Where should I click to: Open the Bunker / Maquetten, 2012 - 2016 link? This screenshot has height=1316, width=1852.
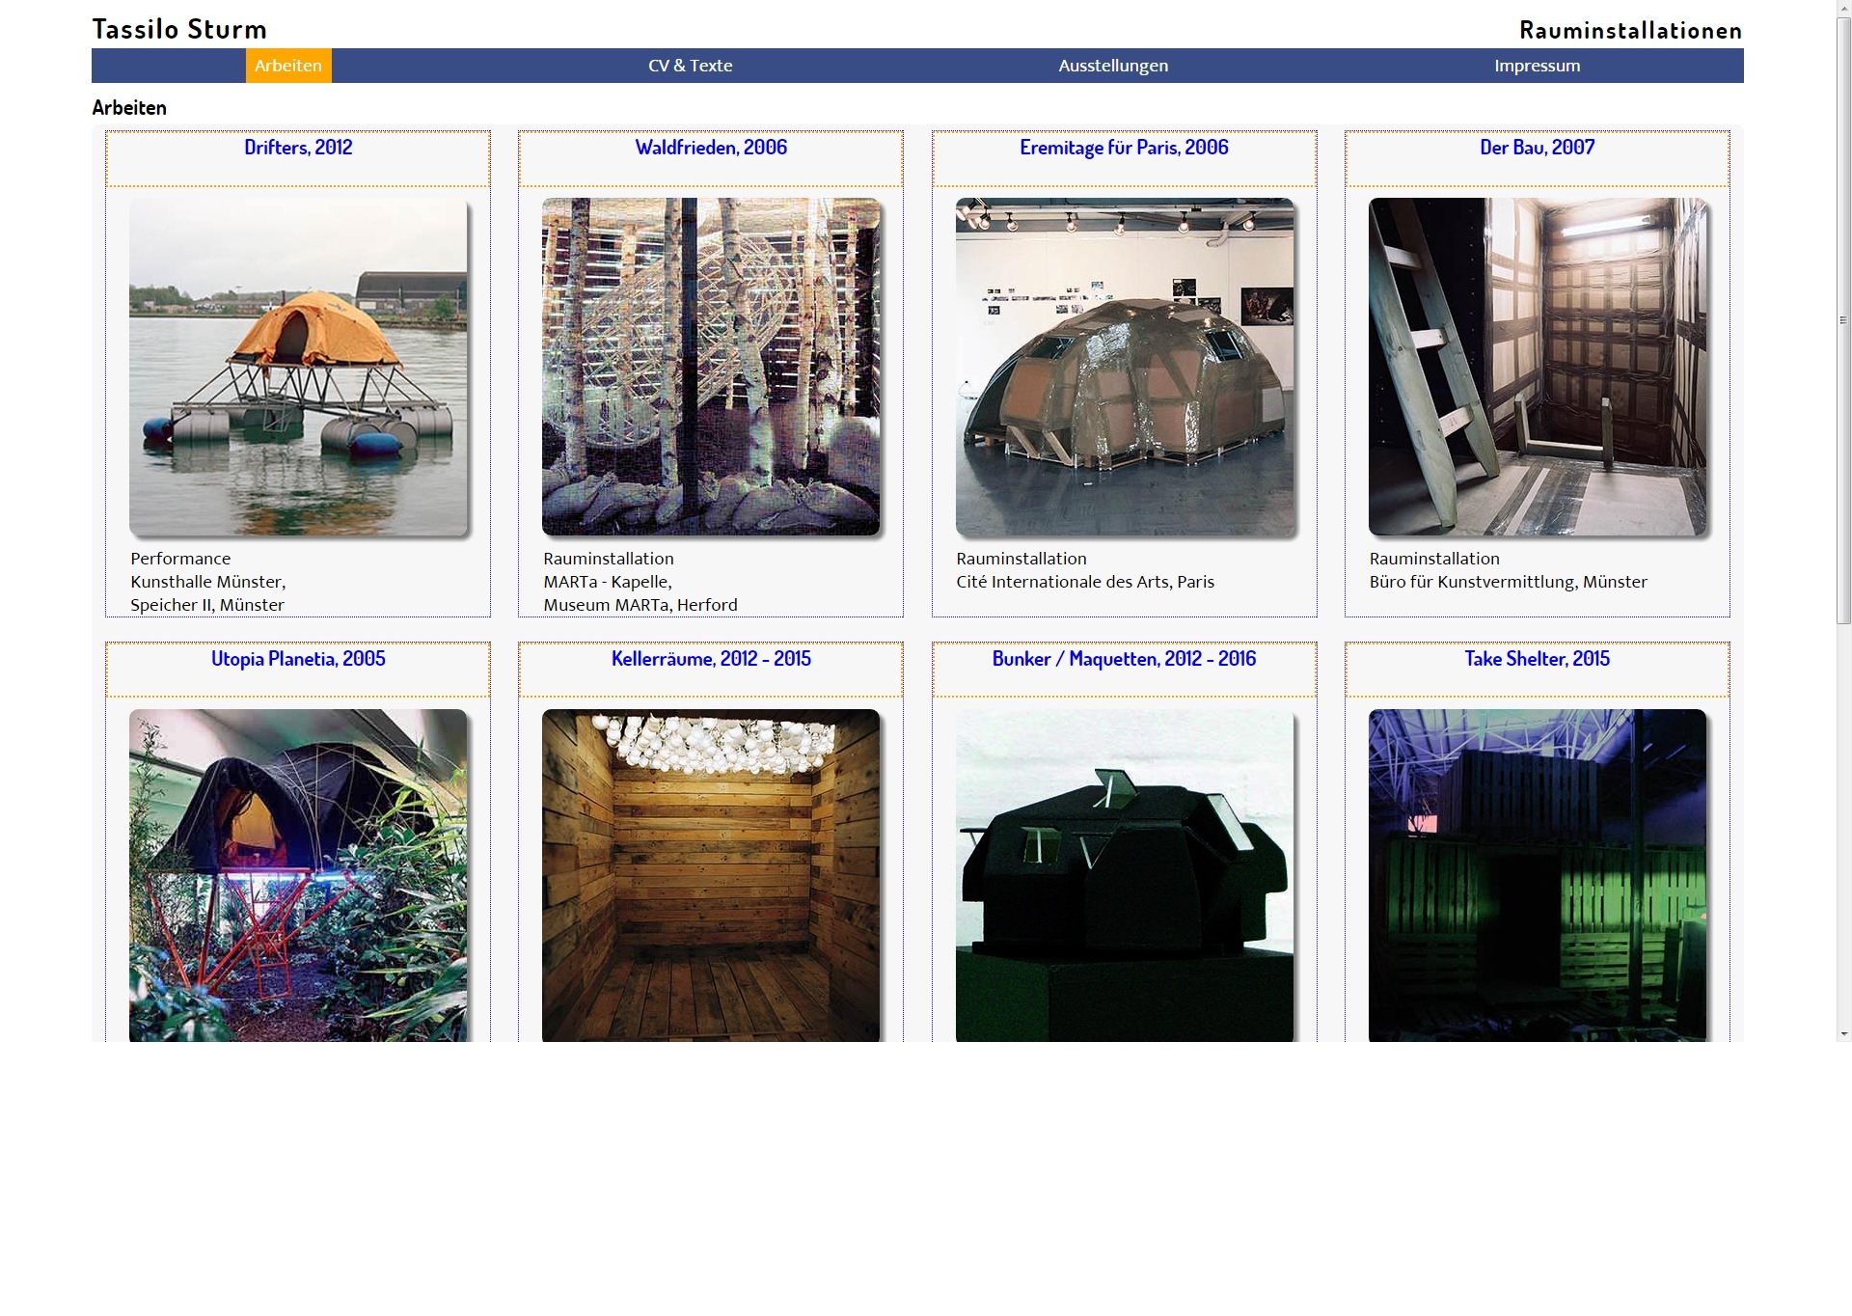tap(1124, 659)
